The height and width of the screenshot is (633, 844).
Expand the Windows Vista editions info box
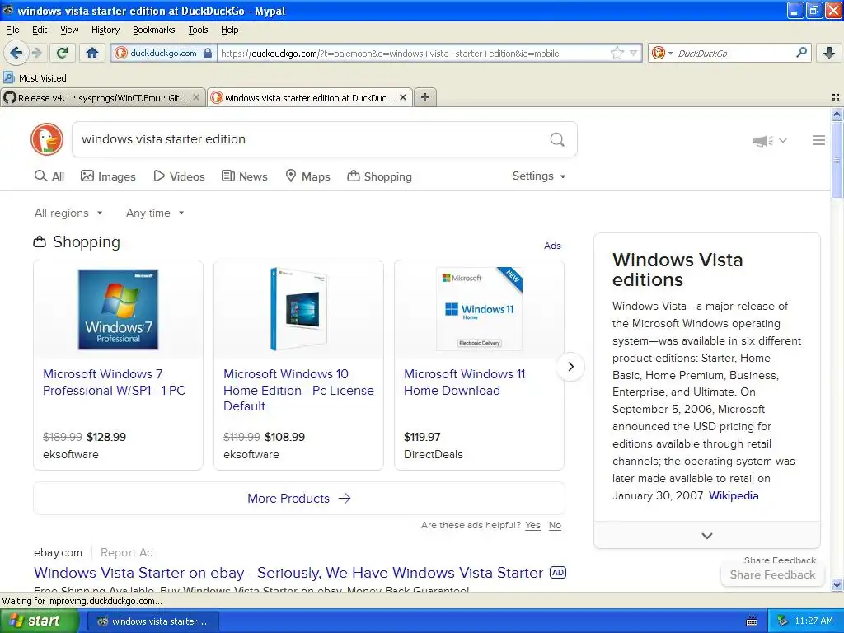[x=706, y=536]
